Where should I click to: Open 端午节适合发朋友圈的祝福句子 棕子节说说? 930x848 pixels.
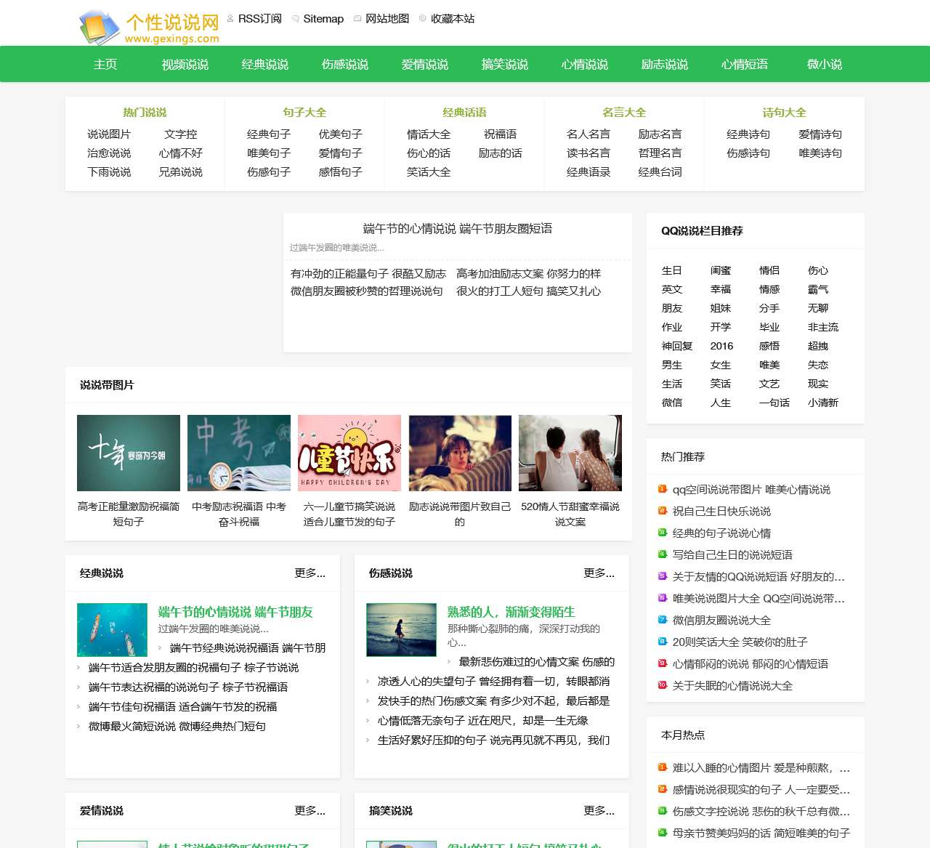coord(193,668)
